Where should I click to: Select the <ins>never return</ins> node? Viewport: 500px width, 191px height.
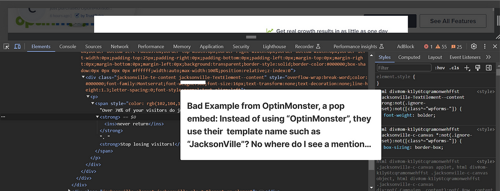pos(134,124)
